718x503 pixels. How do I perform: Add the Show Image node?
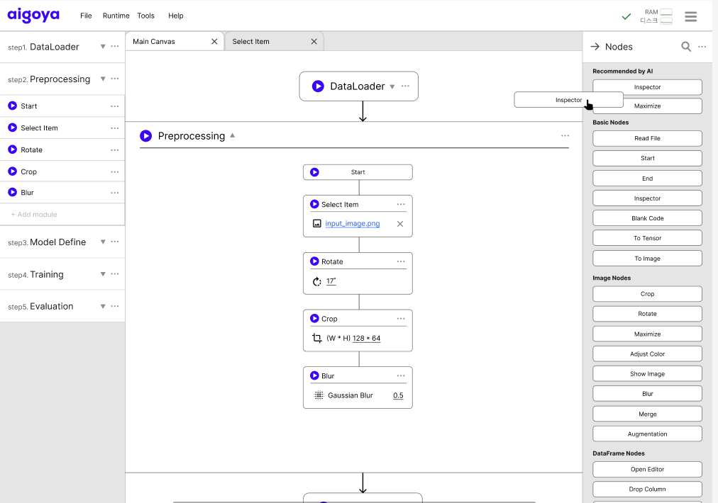647,373
